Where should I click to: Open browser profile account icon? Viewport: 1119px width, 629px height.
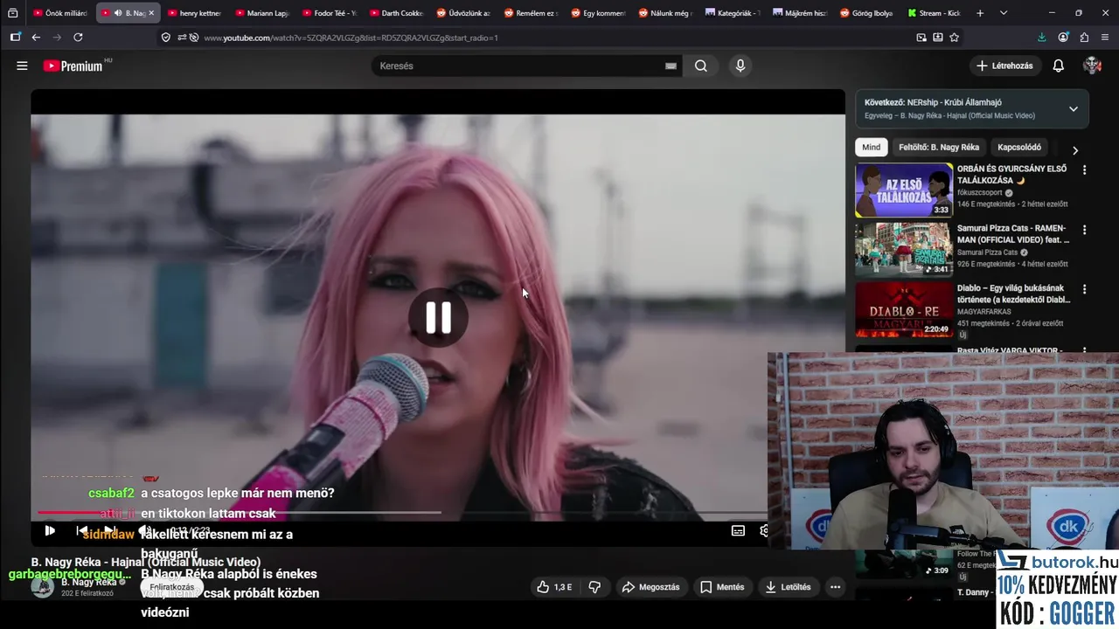1063,38
